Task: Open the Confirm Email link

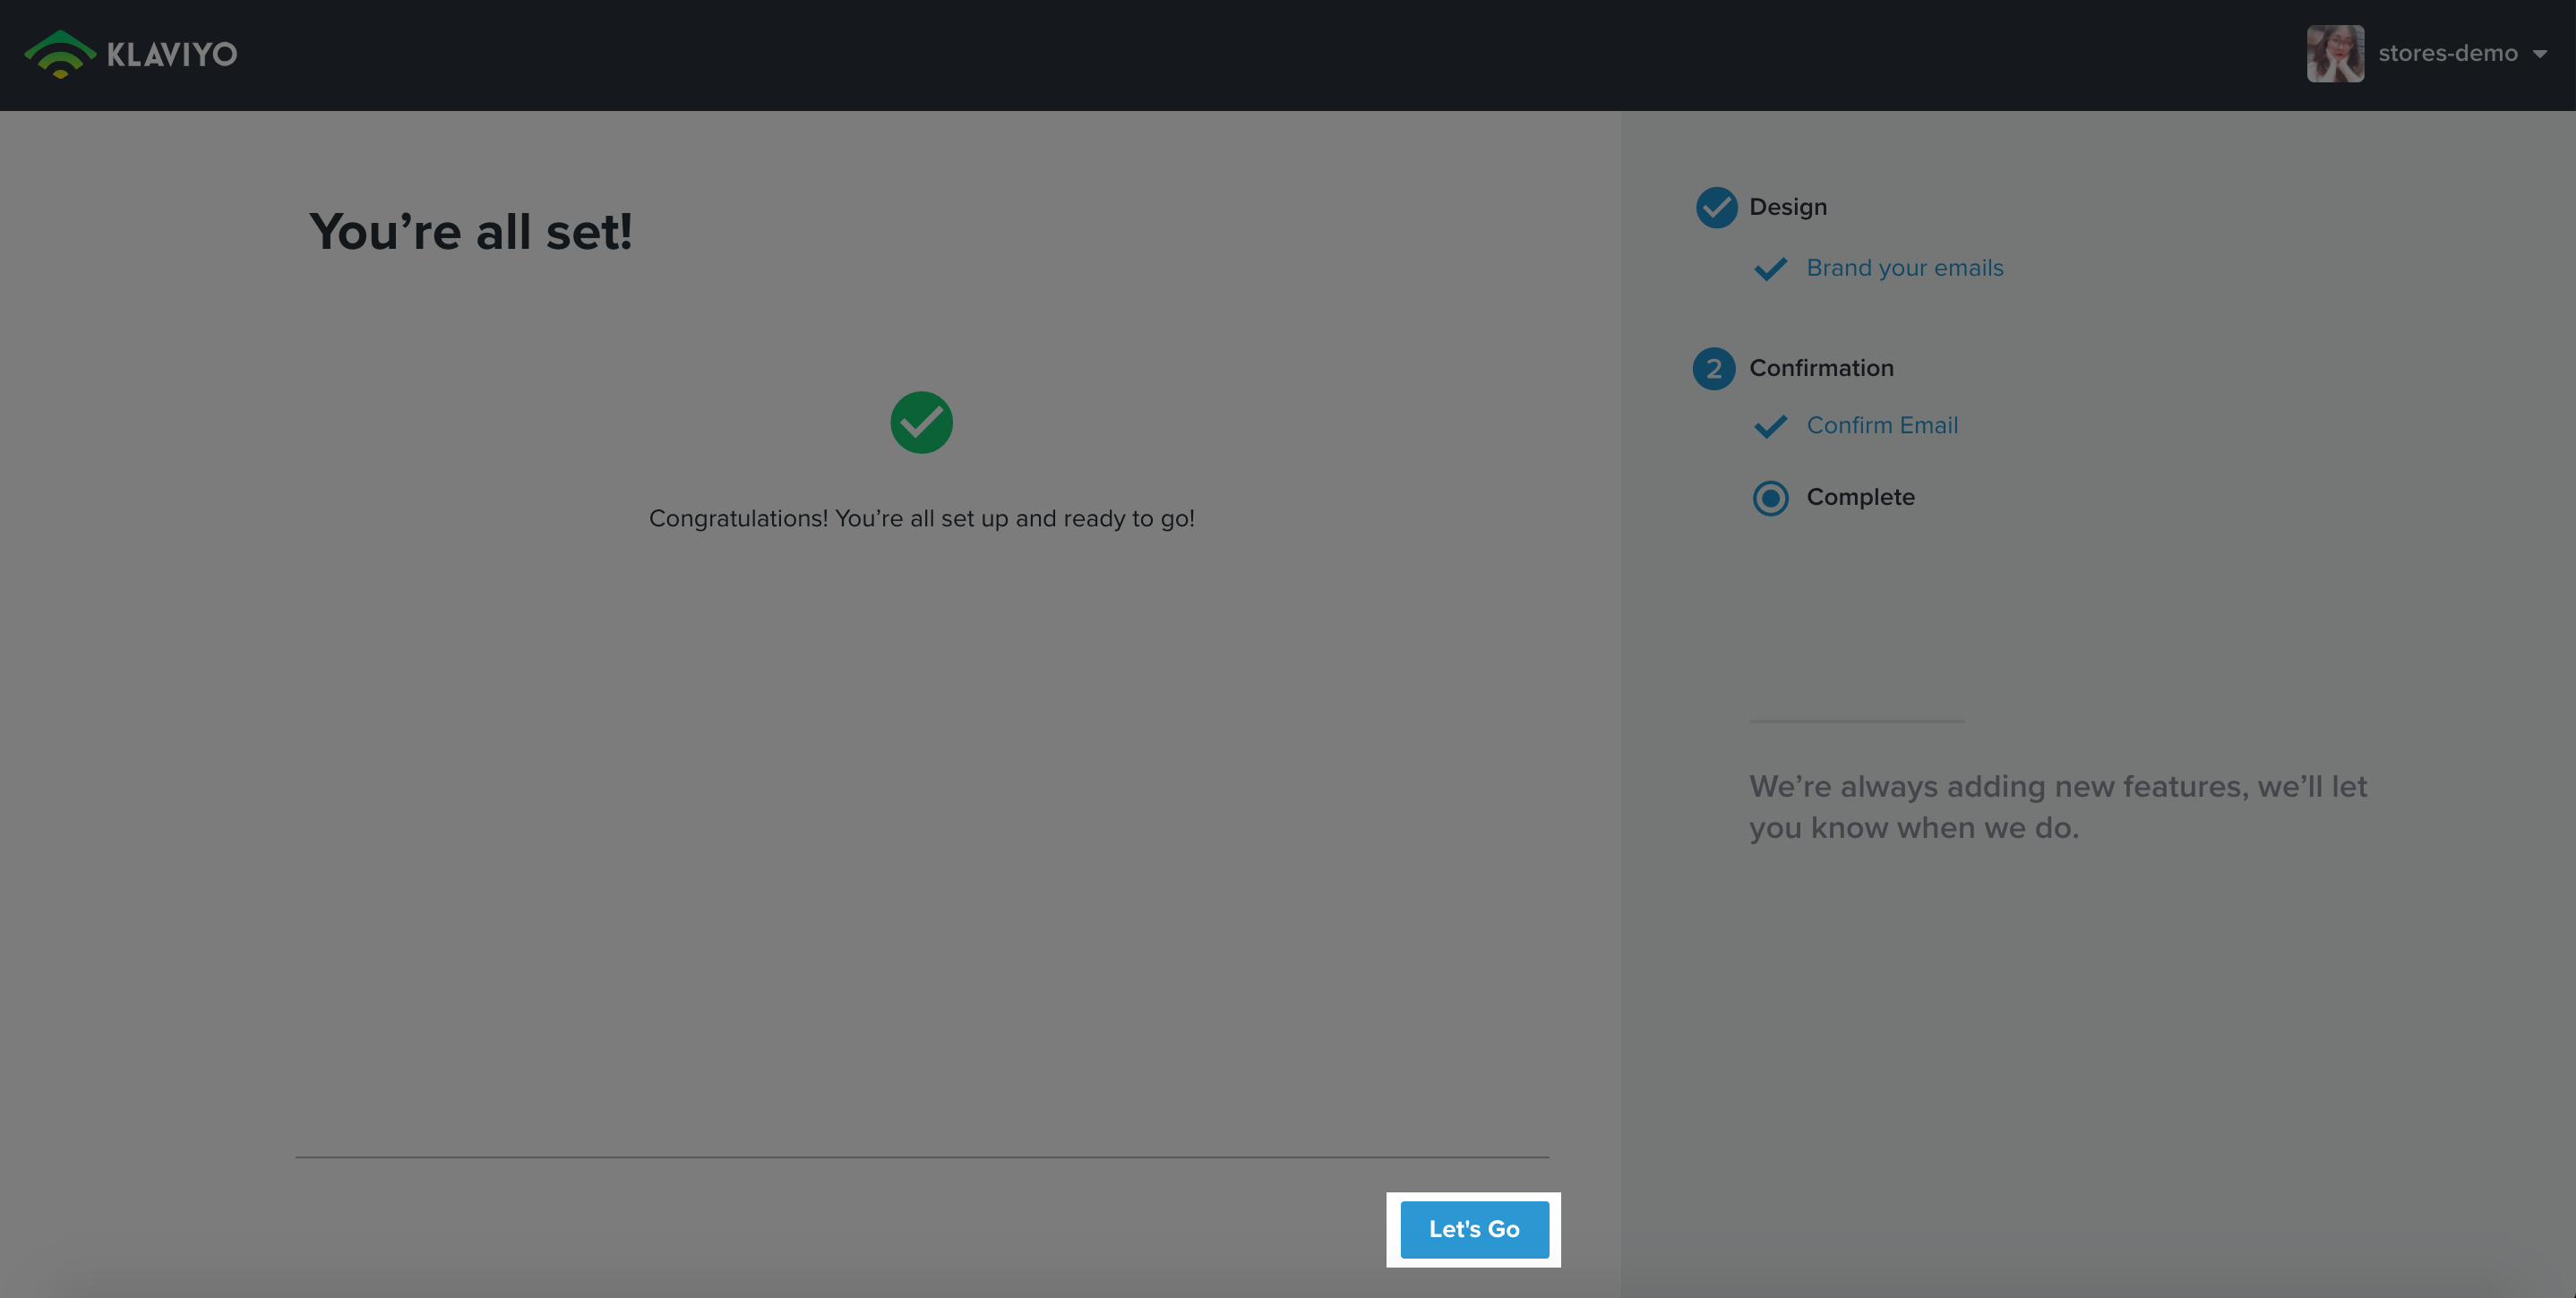Action: pyautogui.click(x=1882, y=424)
